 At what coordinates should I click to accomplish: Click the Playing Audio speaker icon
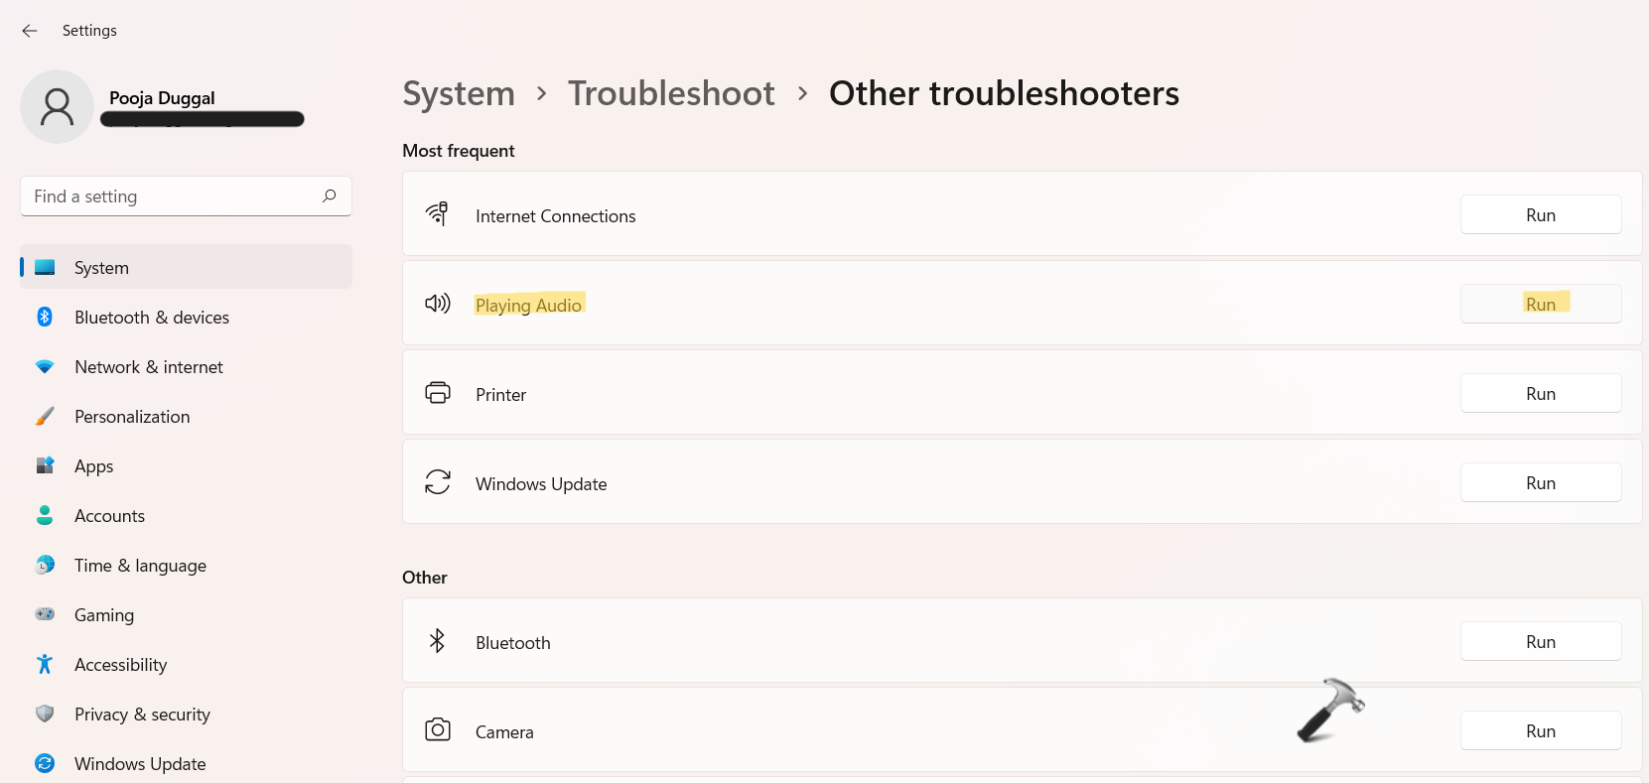pos(438,304)
